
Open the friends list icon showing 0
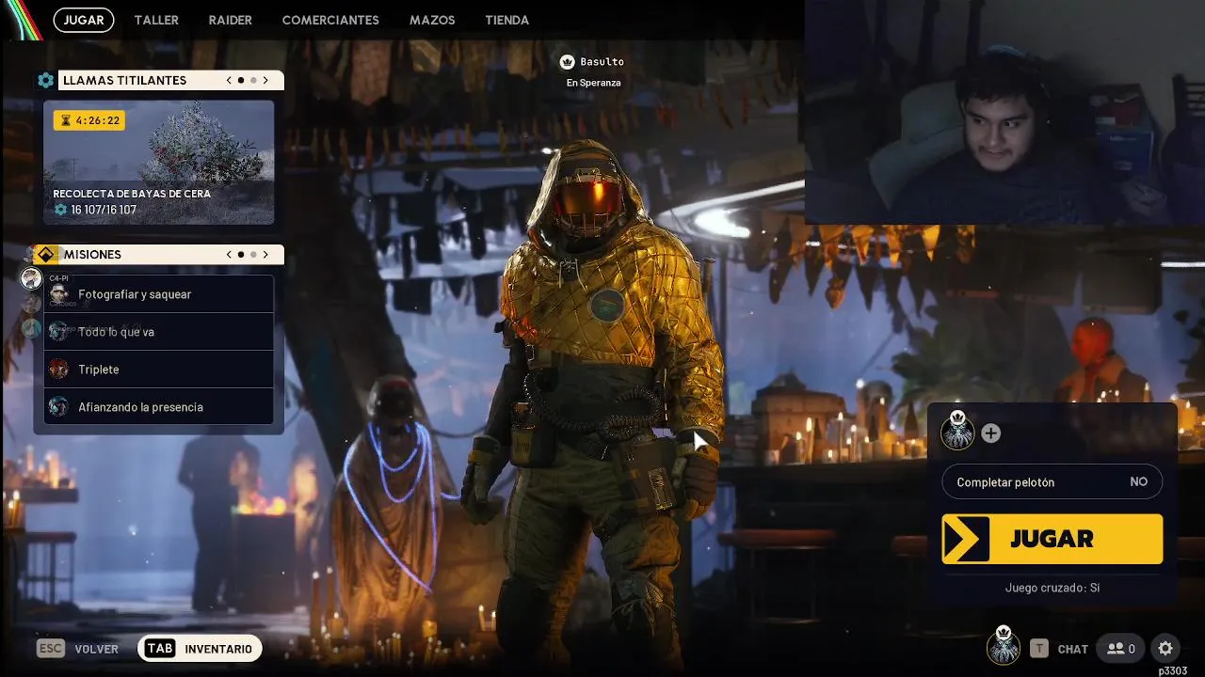(x=1120, y=649)
